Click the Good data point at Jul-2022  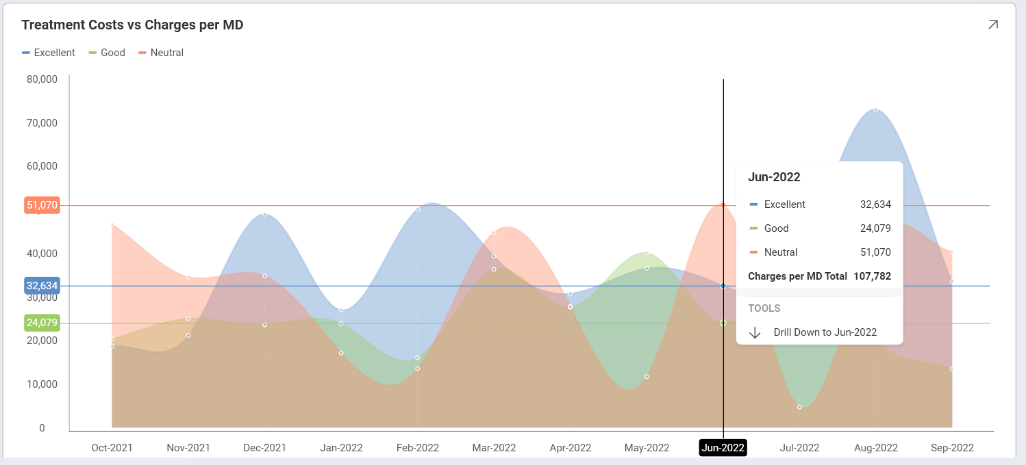[799, 407]
